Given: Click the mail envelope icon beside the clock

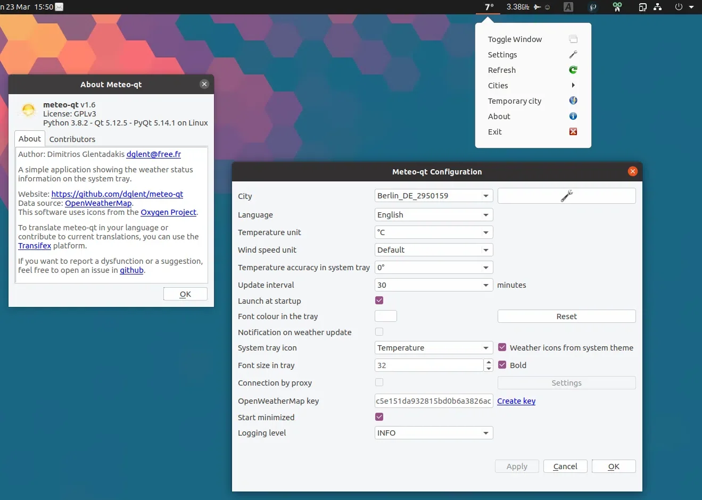Looking at the screenshot, I should click(x=59, y=7).
